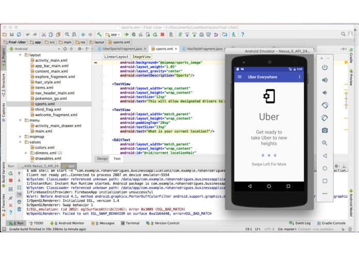Screen dimensions: 359x255
Task: Toggle pin tab in Run panel
Action: pos(10,198)
